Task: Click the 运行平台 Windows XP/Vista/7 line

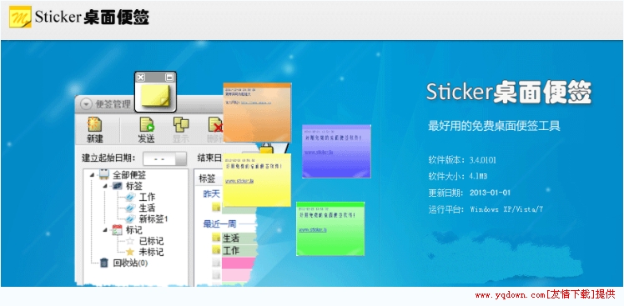Action: click(x=486, y=209)
